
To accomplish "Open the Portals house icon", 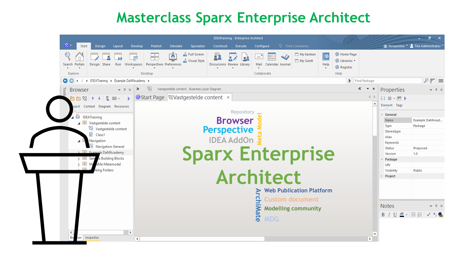I will click(80, 57).
